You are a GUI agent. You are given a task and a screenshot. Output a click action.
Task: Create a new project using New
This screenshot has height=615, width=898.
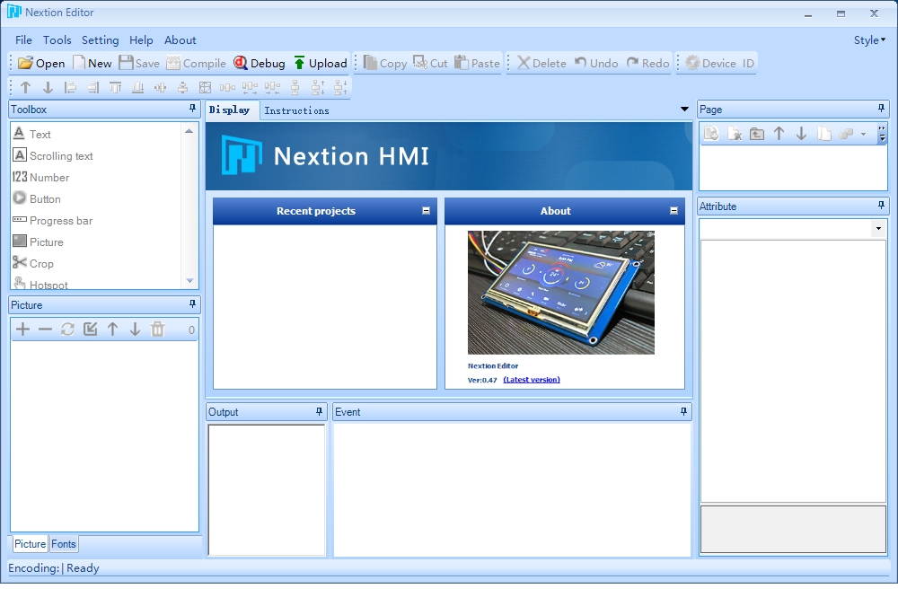(x=92, y=63)
